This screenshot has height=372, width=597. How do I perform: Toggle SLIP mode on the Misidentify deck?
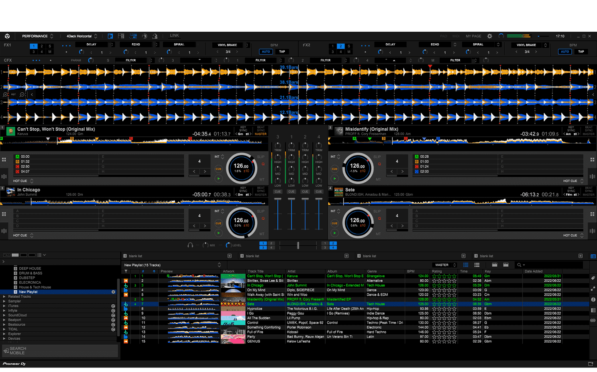(x=377, y=157)
